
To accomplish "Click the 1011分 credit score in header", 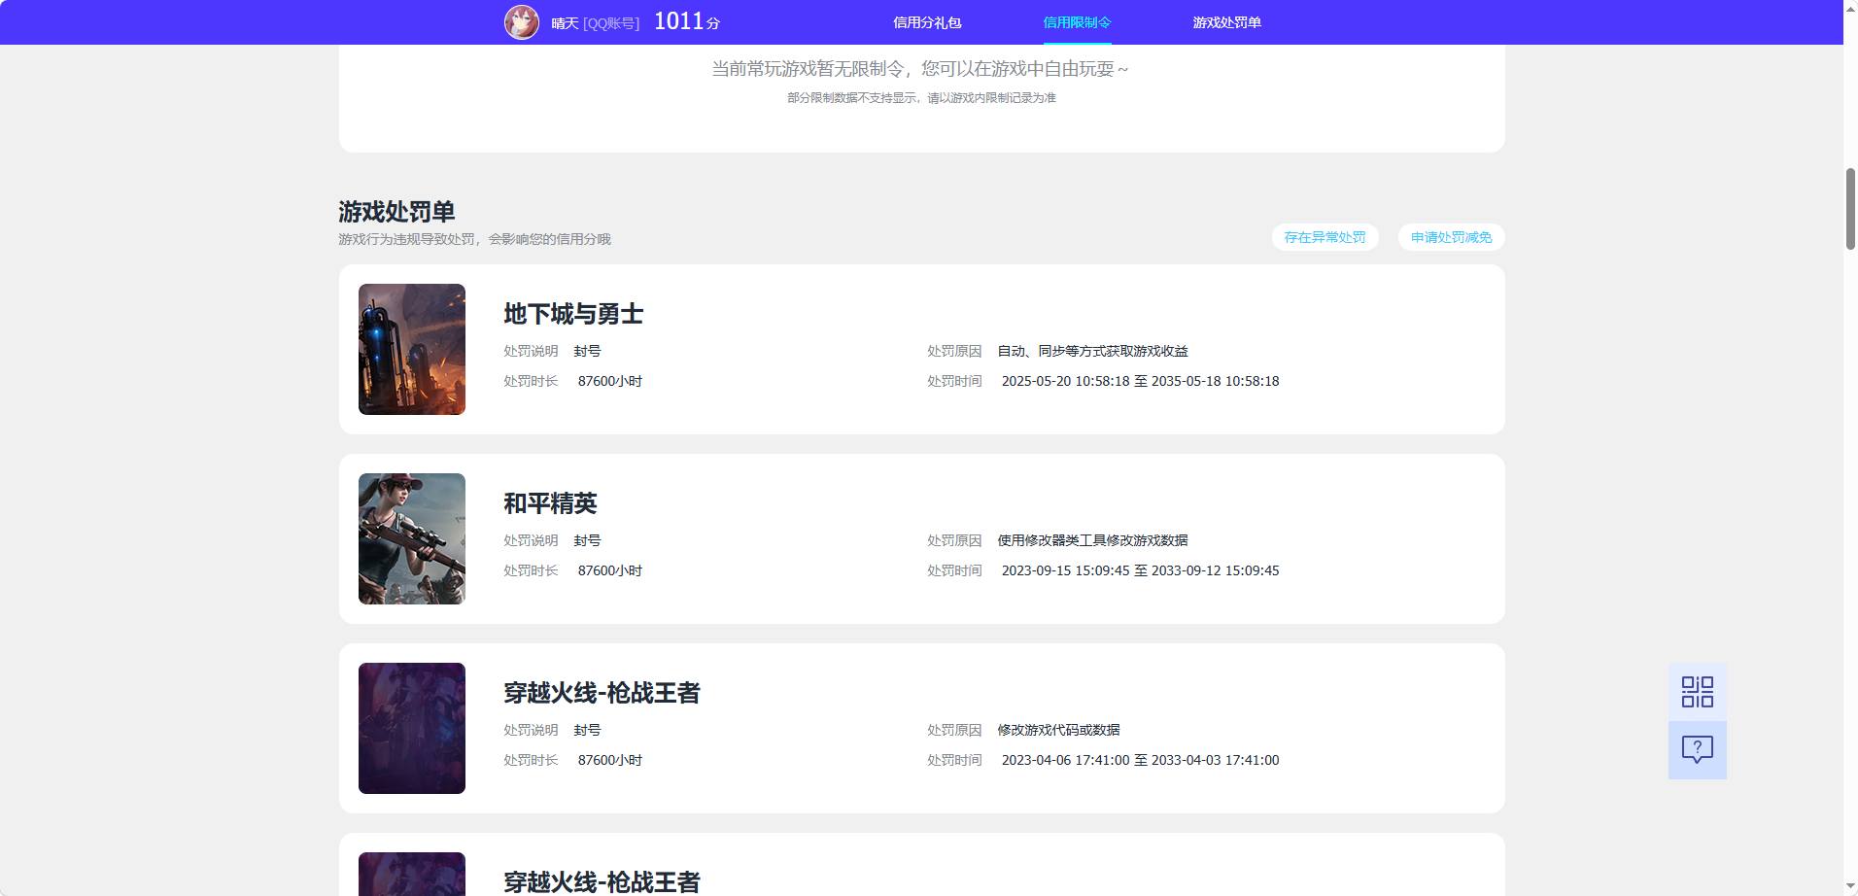I will click(687, 21).
